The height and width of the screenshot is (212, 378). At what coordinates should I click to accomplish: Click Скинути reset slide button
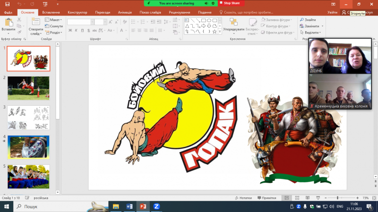point(54,26)
